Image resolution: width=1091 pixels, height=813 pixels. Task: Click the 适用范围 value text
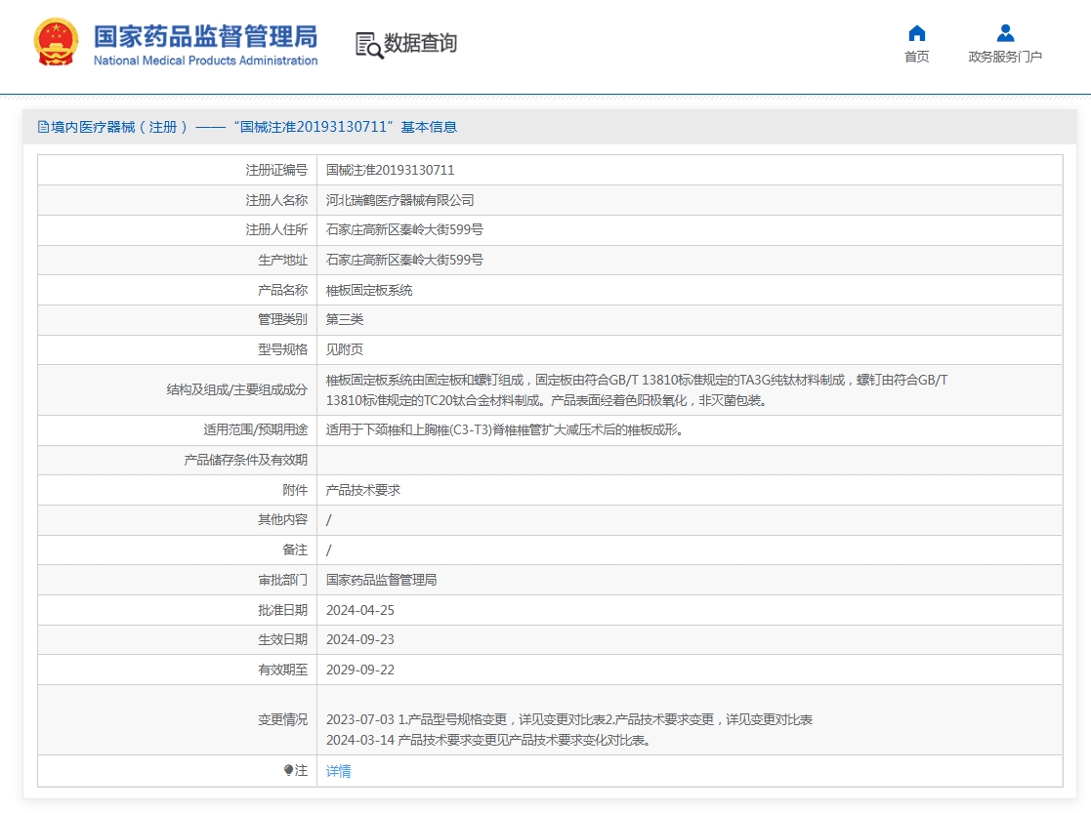coord(504,429)
